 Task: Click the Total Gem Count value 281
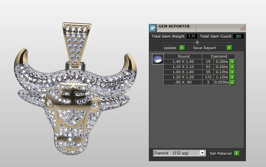238,36
